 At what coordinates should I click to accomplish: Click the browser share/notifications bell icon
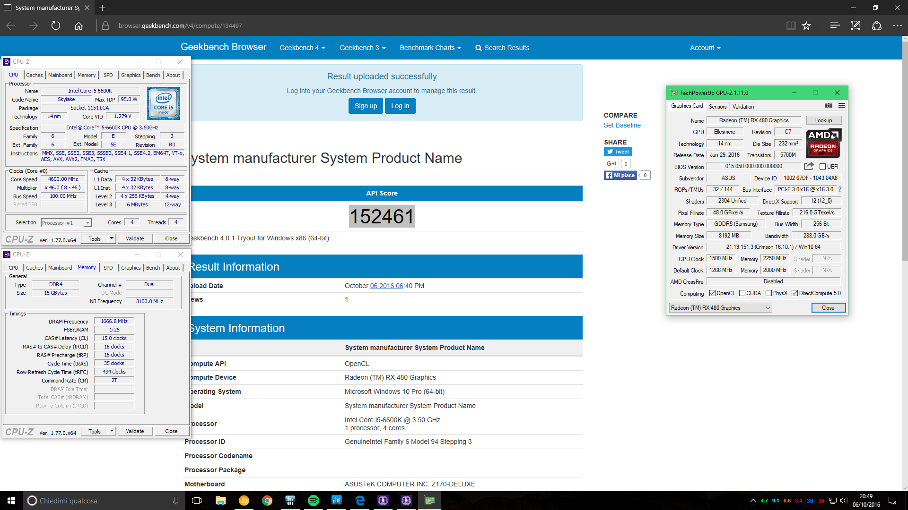pyautogui.click(x=877, y=25)
